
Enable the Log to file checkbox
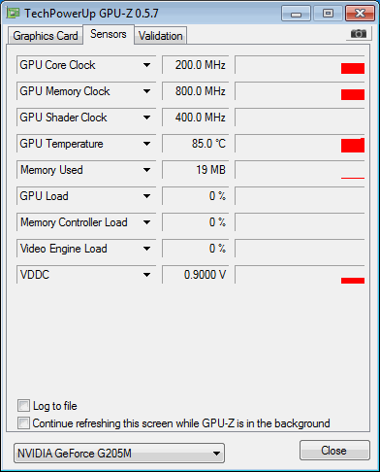[x=23, y=406]
